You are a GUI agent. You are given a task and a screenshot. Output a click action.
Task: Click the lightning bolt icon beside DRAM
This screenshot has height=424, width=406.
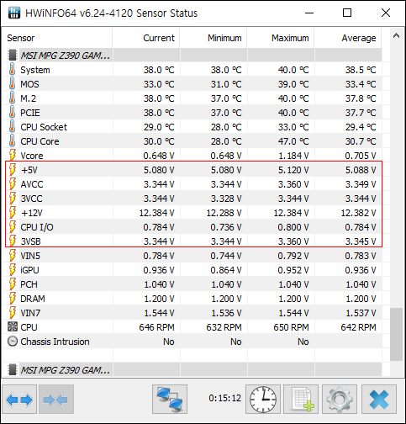click(13, 298)
